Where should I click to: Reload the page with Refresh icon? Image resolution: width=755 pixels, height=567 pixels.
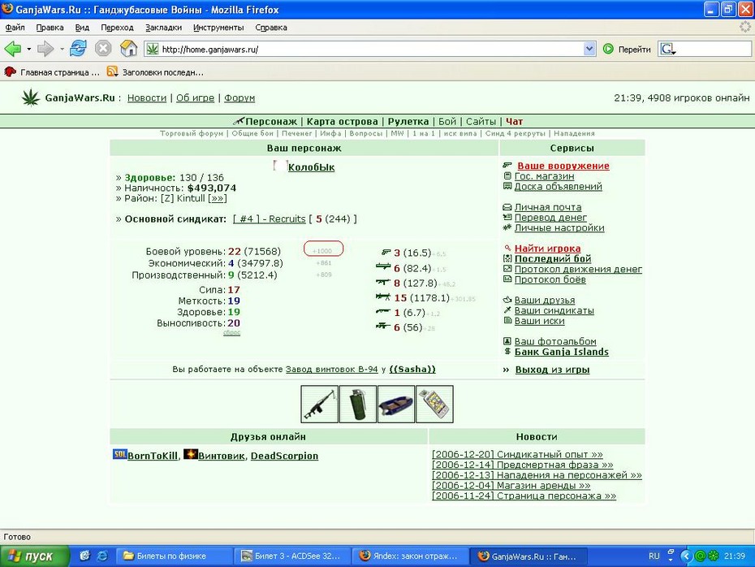(78, 49)
